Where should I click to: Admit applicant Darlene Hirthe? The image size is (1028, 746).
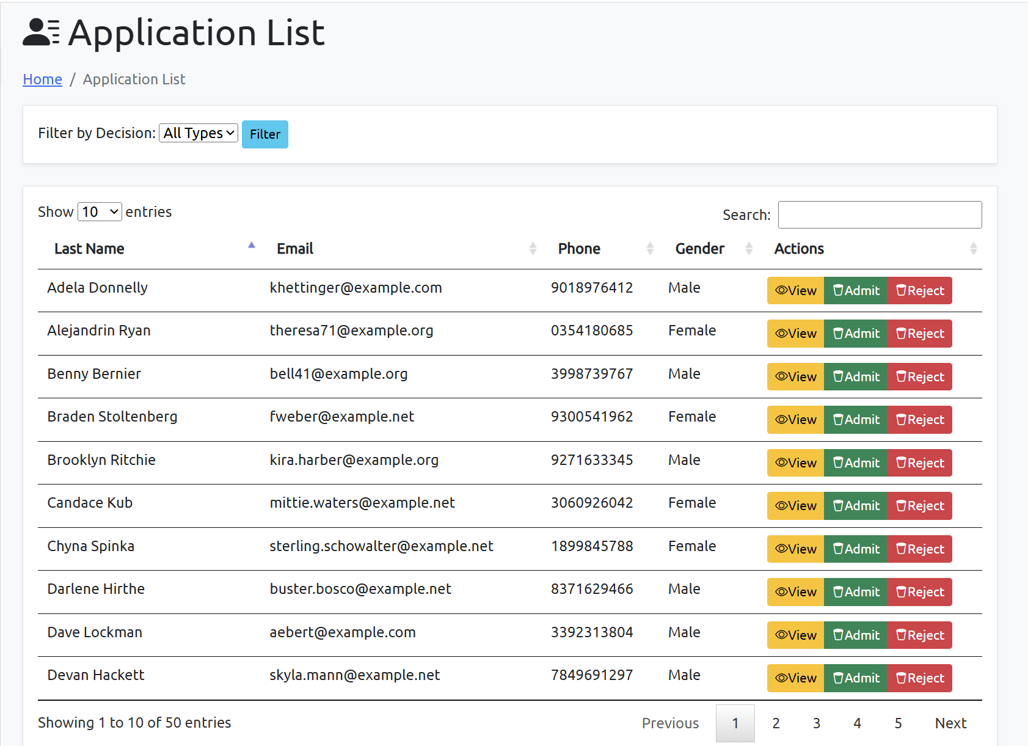coord(855,592)
